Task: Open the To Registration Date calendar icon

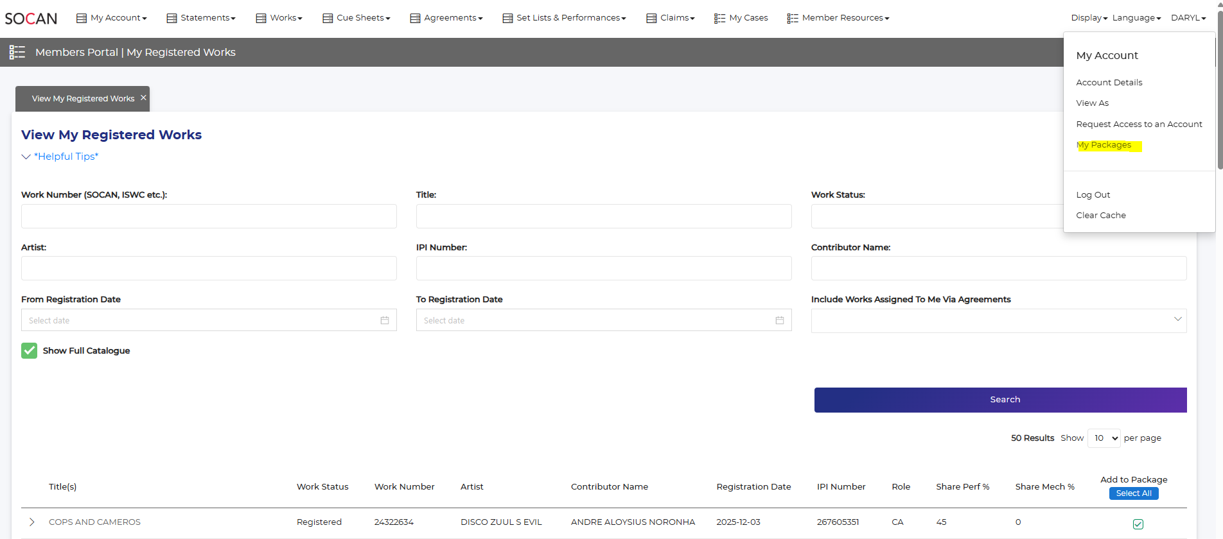Action: pyautogui.click(x=779, y=320)
